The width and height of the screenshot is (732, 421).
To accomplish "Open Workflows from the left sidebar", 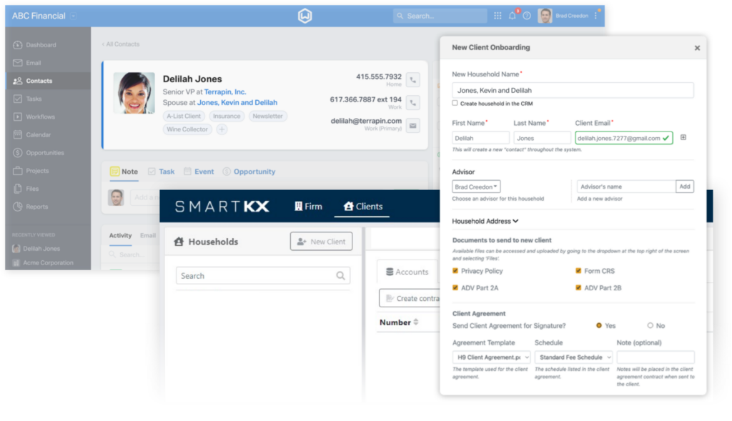I will [x=41, y=117].
